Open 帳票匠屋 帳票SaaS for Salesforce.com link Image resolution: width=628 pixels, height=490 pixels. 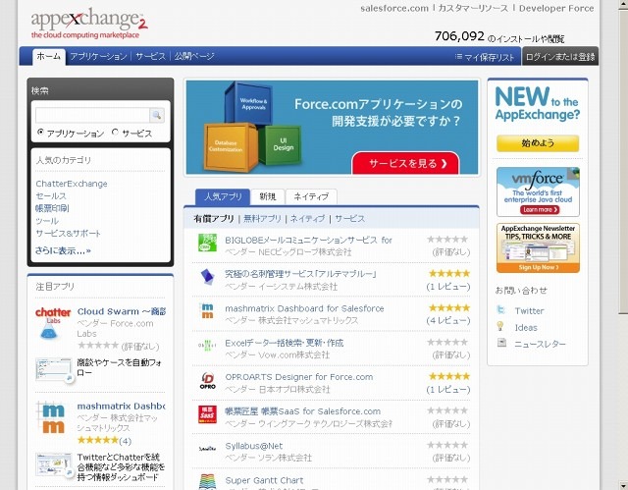303,411
